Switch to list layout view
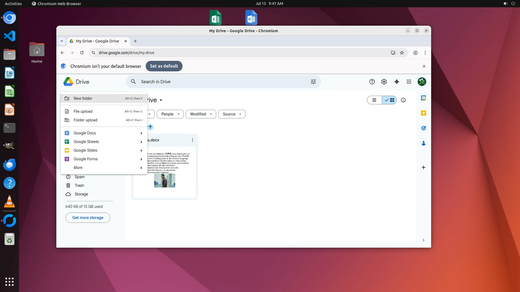 pos(374,100)
